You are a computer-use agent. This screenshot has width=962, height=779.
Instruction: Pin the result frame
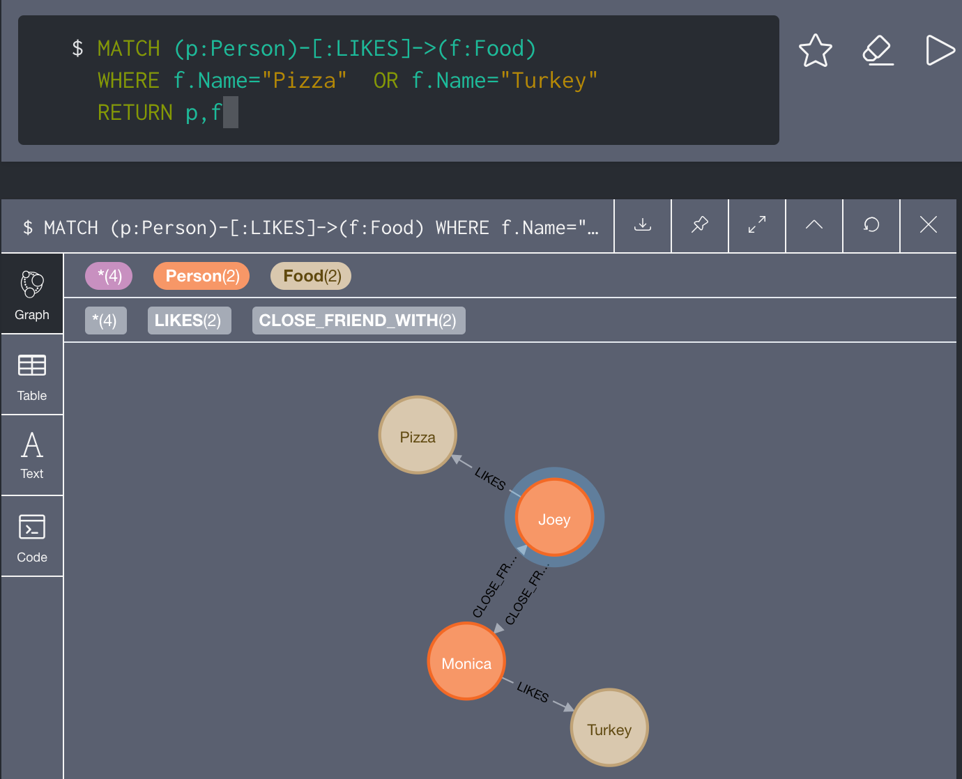pos(700,225)
